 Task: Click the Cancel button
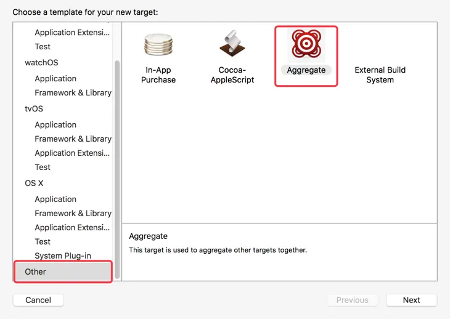(38, 300)
